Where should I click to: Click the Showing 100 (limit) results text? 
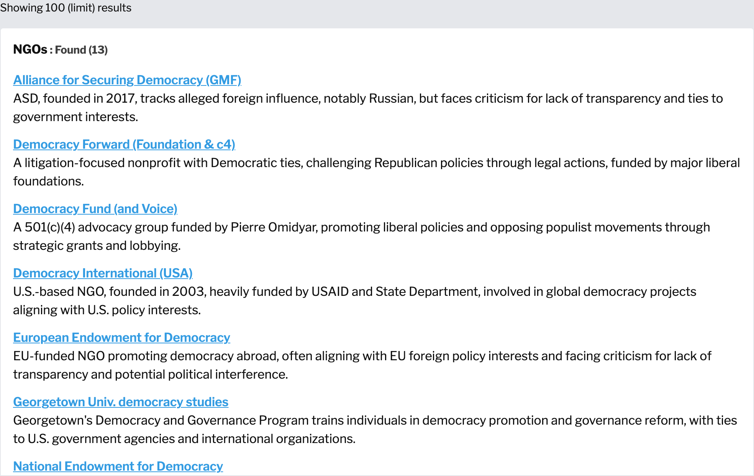pyautogui.click(x=66, y=8)
